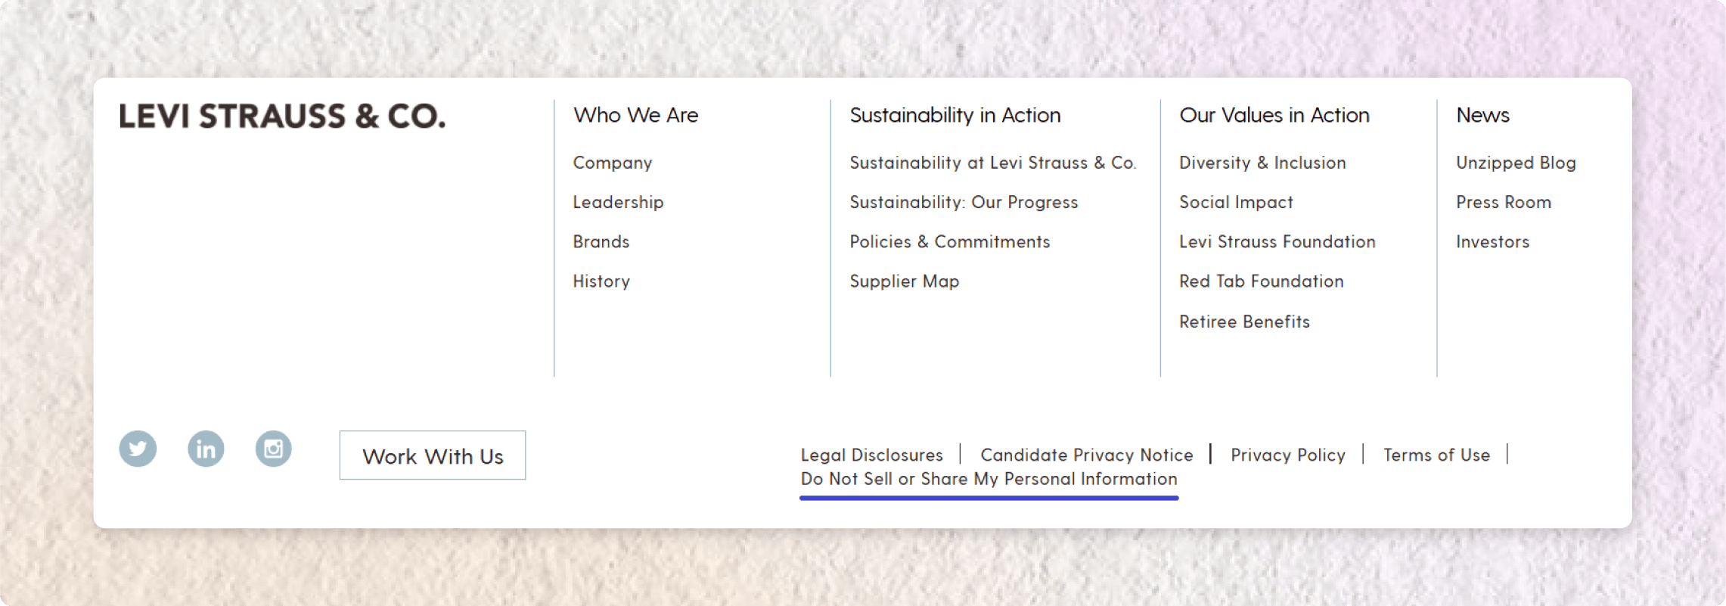1726x606 pixels.
Task: Click Do Not Sell or Share My Personal Information
Action: [989, 479]
